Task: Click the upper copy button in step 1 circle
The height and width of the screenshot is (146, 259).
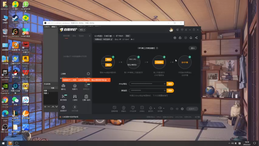Action: click(108, 59)
